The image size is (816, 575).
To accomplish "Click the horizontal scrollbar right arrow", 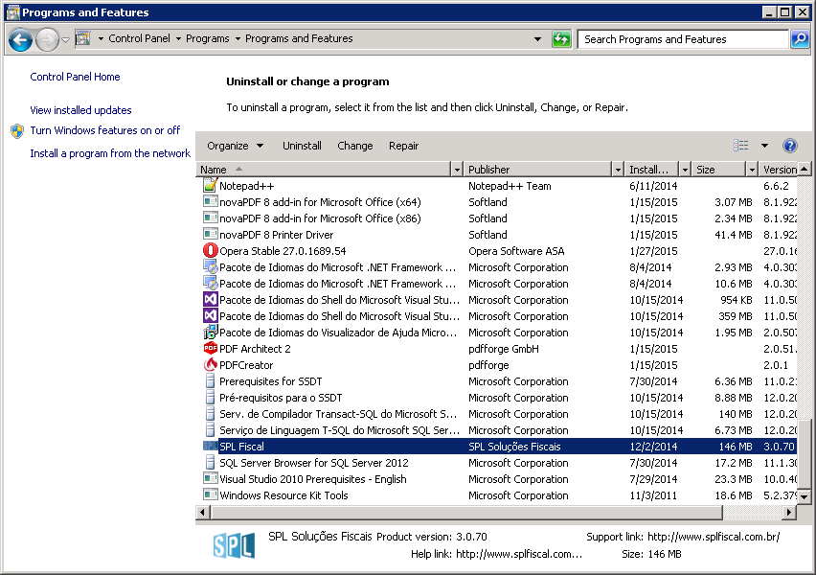I will (789, 513).
